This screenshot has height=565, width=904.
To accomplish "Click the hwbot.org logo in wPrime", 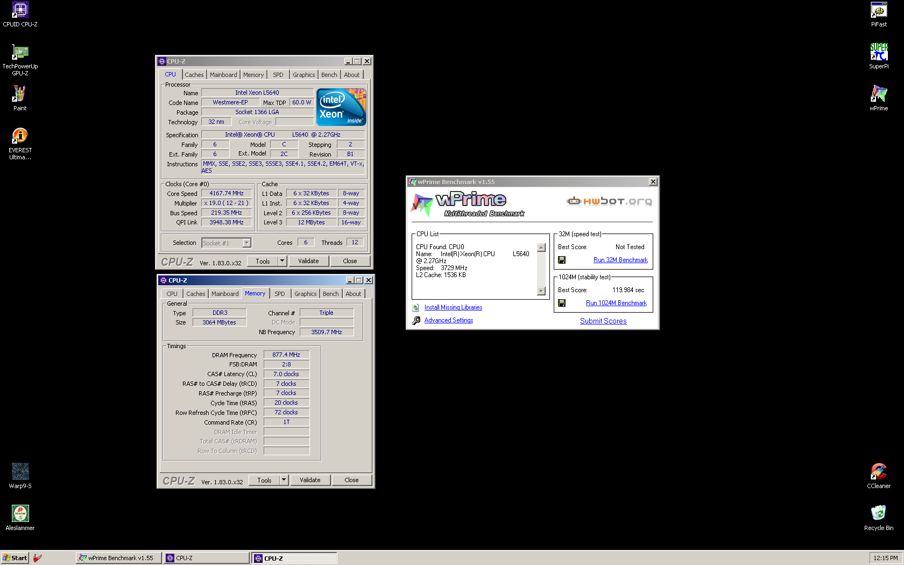I will click(x=609, y=201).
